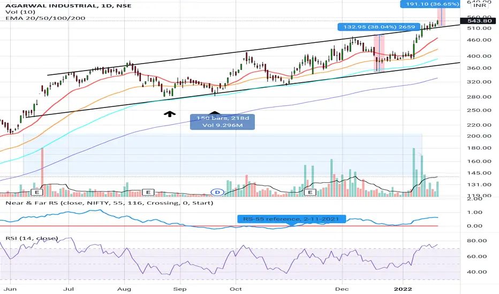499x294 pixels.
Task: Click the RS-55 reference, 2-11-2021 label
Action: 291,219
